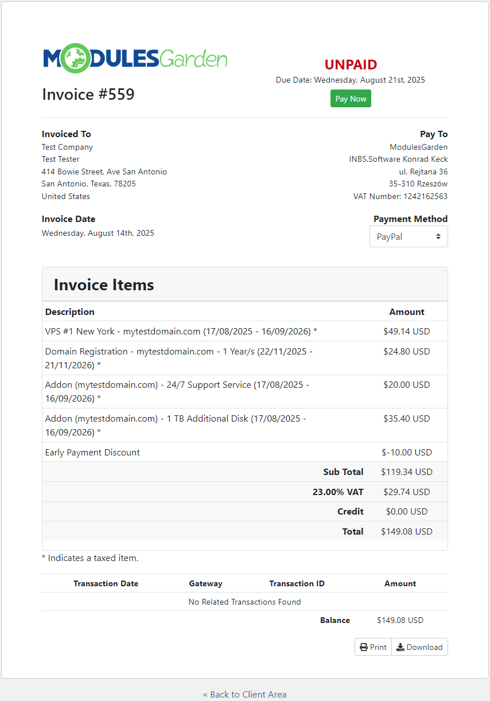490x701 pixels.
Task: Click the Early Payment Discount row
Action: coord(92,452)
